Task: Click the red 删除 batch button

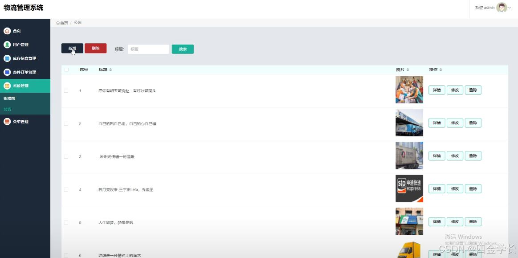Action: click(95, 48)
